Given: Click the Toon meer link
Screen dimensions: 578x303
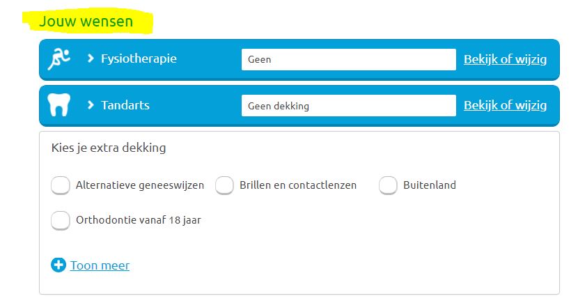Looking at the screenshot, I should [x=100, y=265].
